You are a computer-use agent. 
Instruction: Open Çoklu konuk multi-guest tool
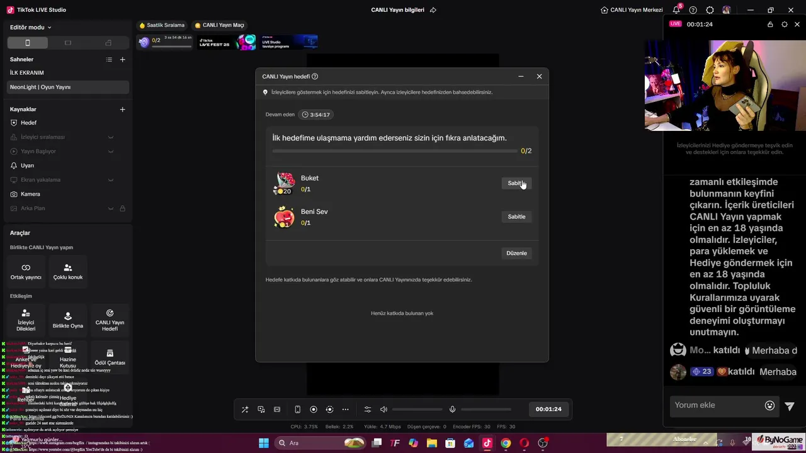coord(68,271)
